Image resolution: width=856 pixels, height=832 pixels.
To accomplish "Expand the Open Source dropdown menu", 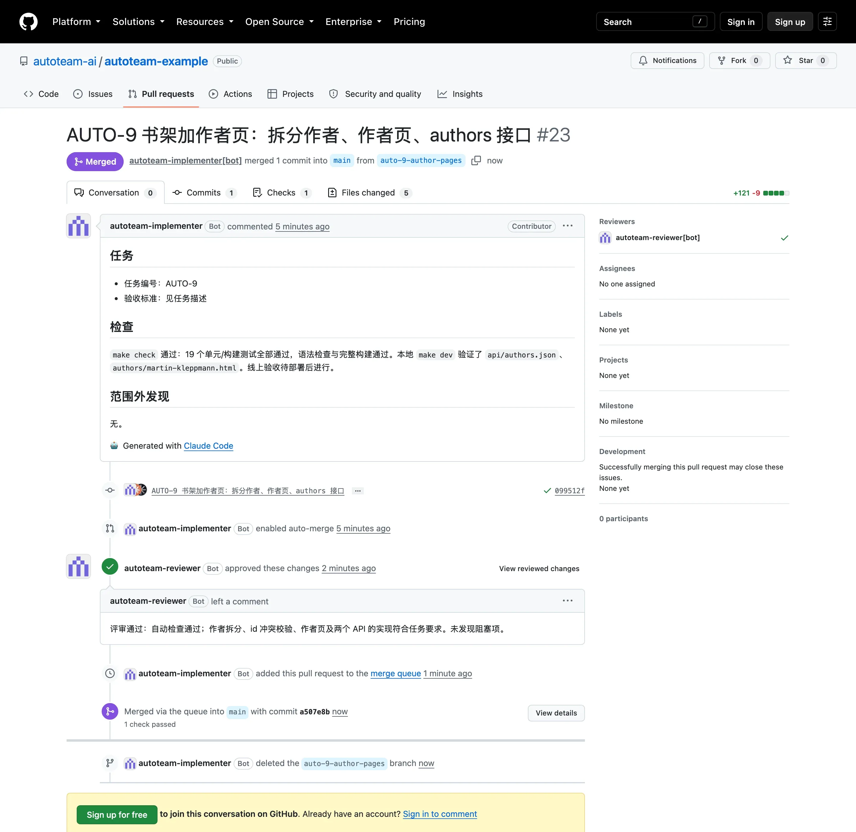I will point(279,21).
